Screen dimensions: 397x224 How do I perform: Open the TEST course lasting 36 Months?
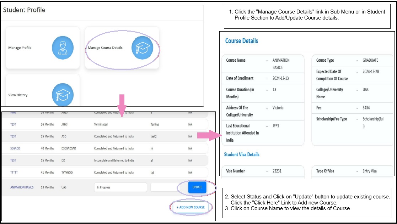pyautogui.click(x=13, y=125)
